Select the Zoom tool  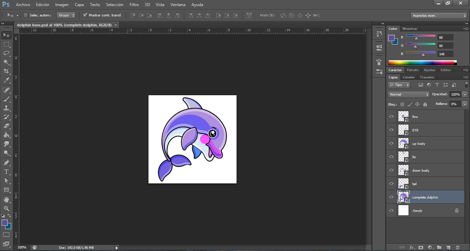[6, 208]
